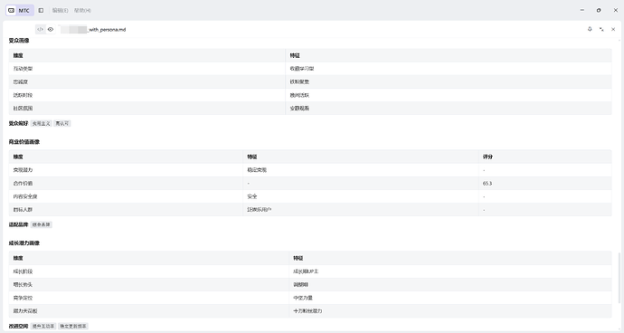Click the collapse arrows icon in document header
The width and height of the screenshot is (624, 333).
point(601,29)
